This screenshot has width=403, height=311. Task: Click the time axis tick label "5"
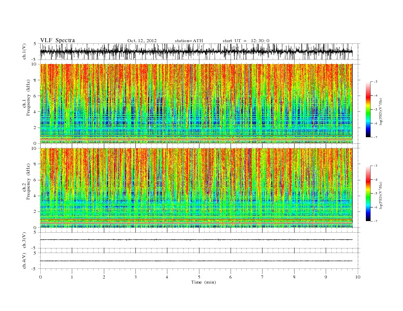coord(199,277)
